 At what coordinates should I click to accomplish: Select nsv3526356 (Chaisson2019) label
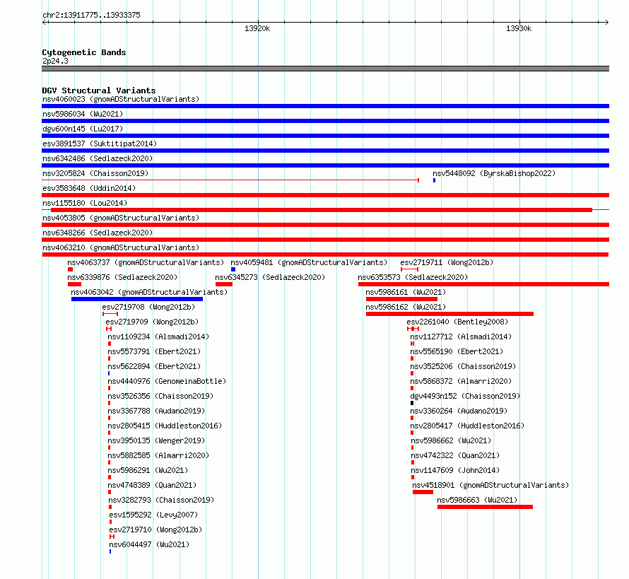click(x=160, y=396)
